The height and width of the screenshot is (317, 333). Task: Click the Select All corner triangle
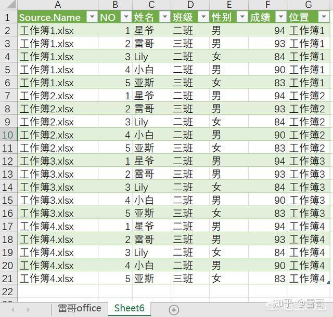11,4
